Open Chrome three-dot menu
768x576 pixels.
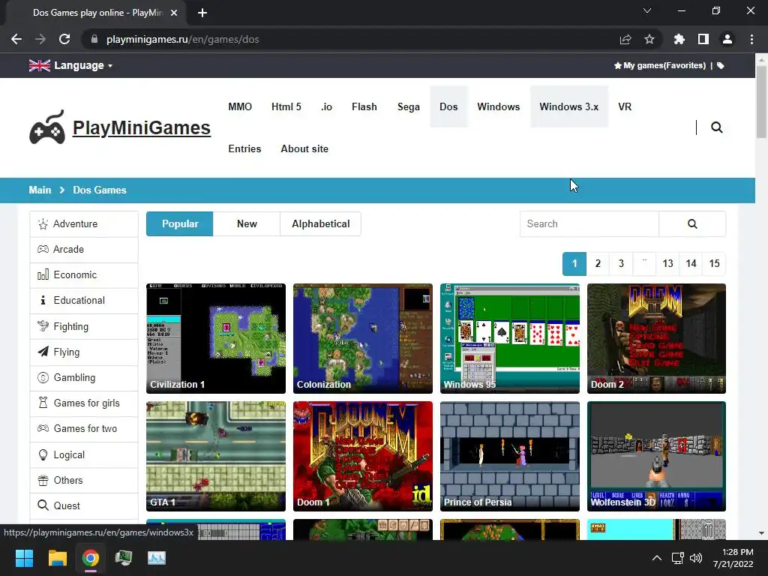coord(751,39)
